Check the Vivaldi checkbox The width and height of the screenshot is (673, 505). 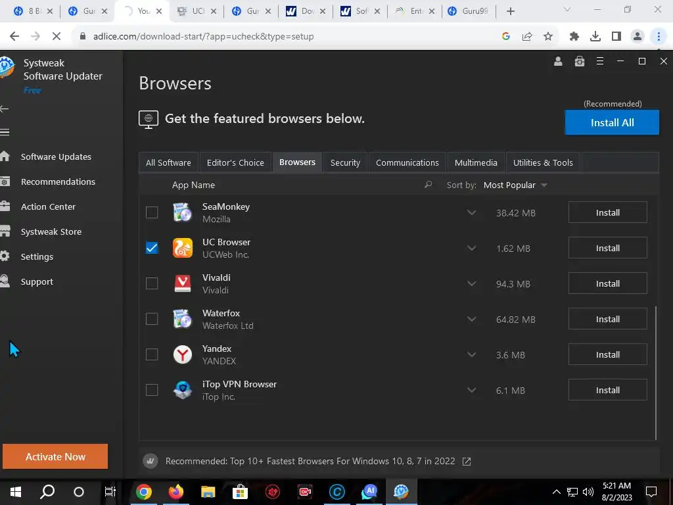[x=152, y=283]
